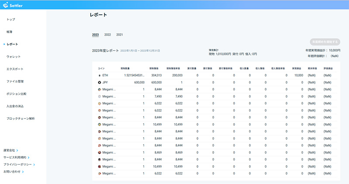
Task: Click the レポート page title
Action: pos(99,15)
